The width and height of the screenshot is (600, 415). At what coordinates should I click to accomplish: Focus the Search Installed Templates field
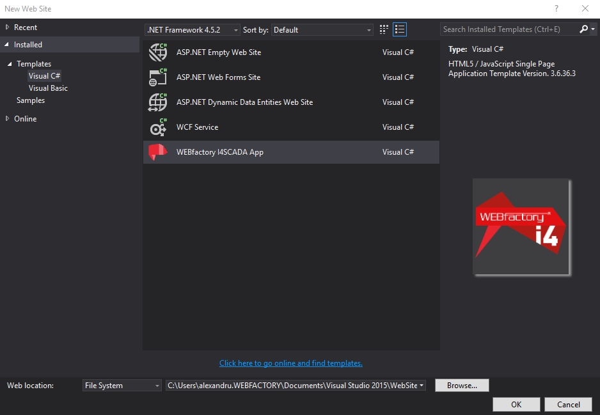(510, 29)
